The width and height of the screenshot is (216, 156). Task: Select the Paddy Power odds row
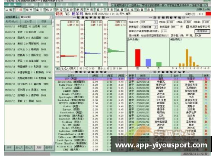click(x=91, y=85)
